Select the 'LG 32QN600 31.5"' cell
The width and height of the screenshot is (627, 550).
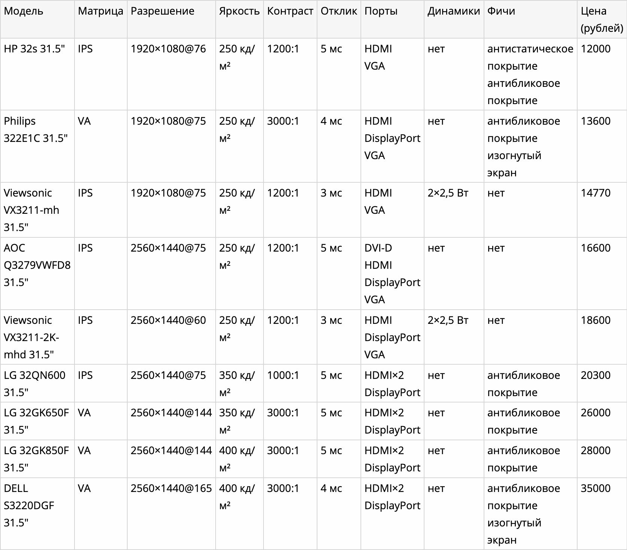37,383
